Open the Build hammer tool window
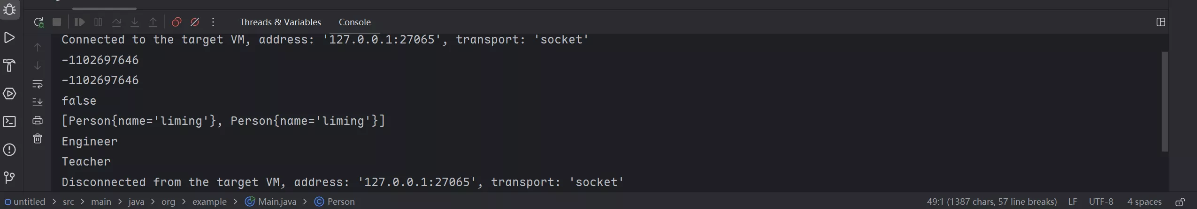Image resolution: width=1197 pixels, height=209 pixels. pos(9,65)
